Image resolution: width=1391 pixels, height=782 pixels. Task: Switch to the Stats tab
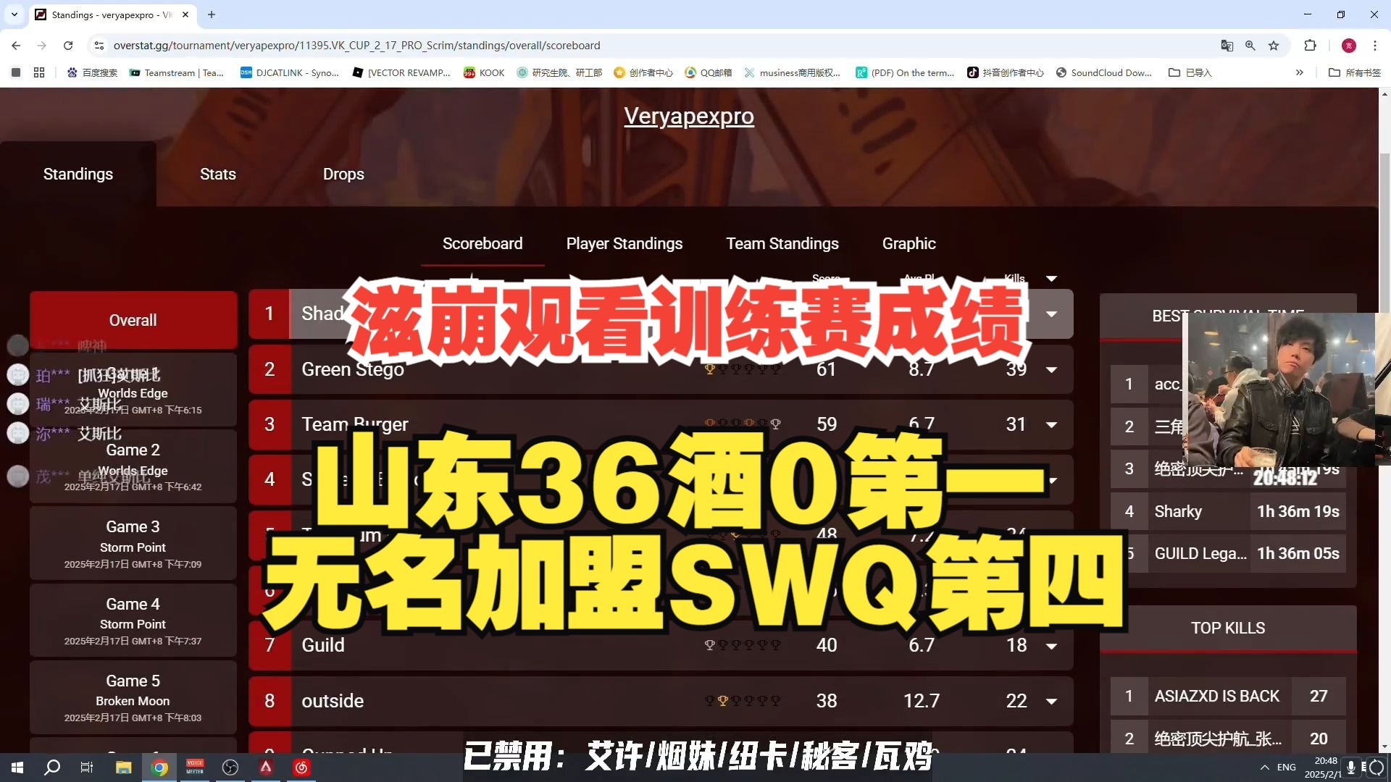point(218,174)
